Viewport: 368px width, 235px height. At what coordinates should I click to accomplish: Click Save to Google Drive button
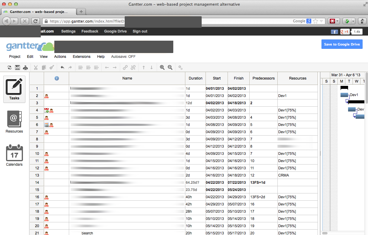[342, 44]
